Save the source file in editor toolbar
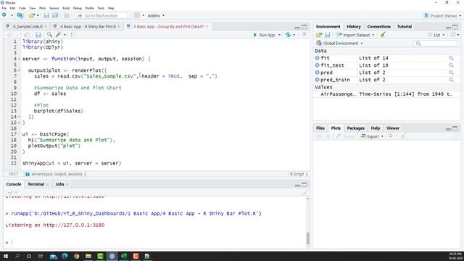464x261 pixels. click(x=38, y=35)
